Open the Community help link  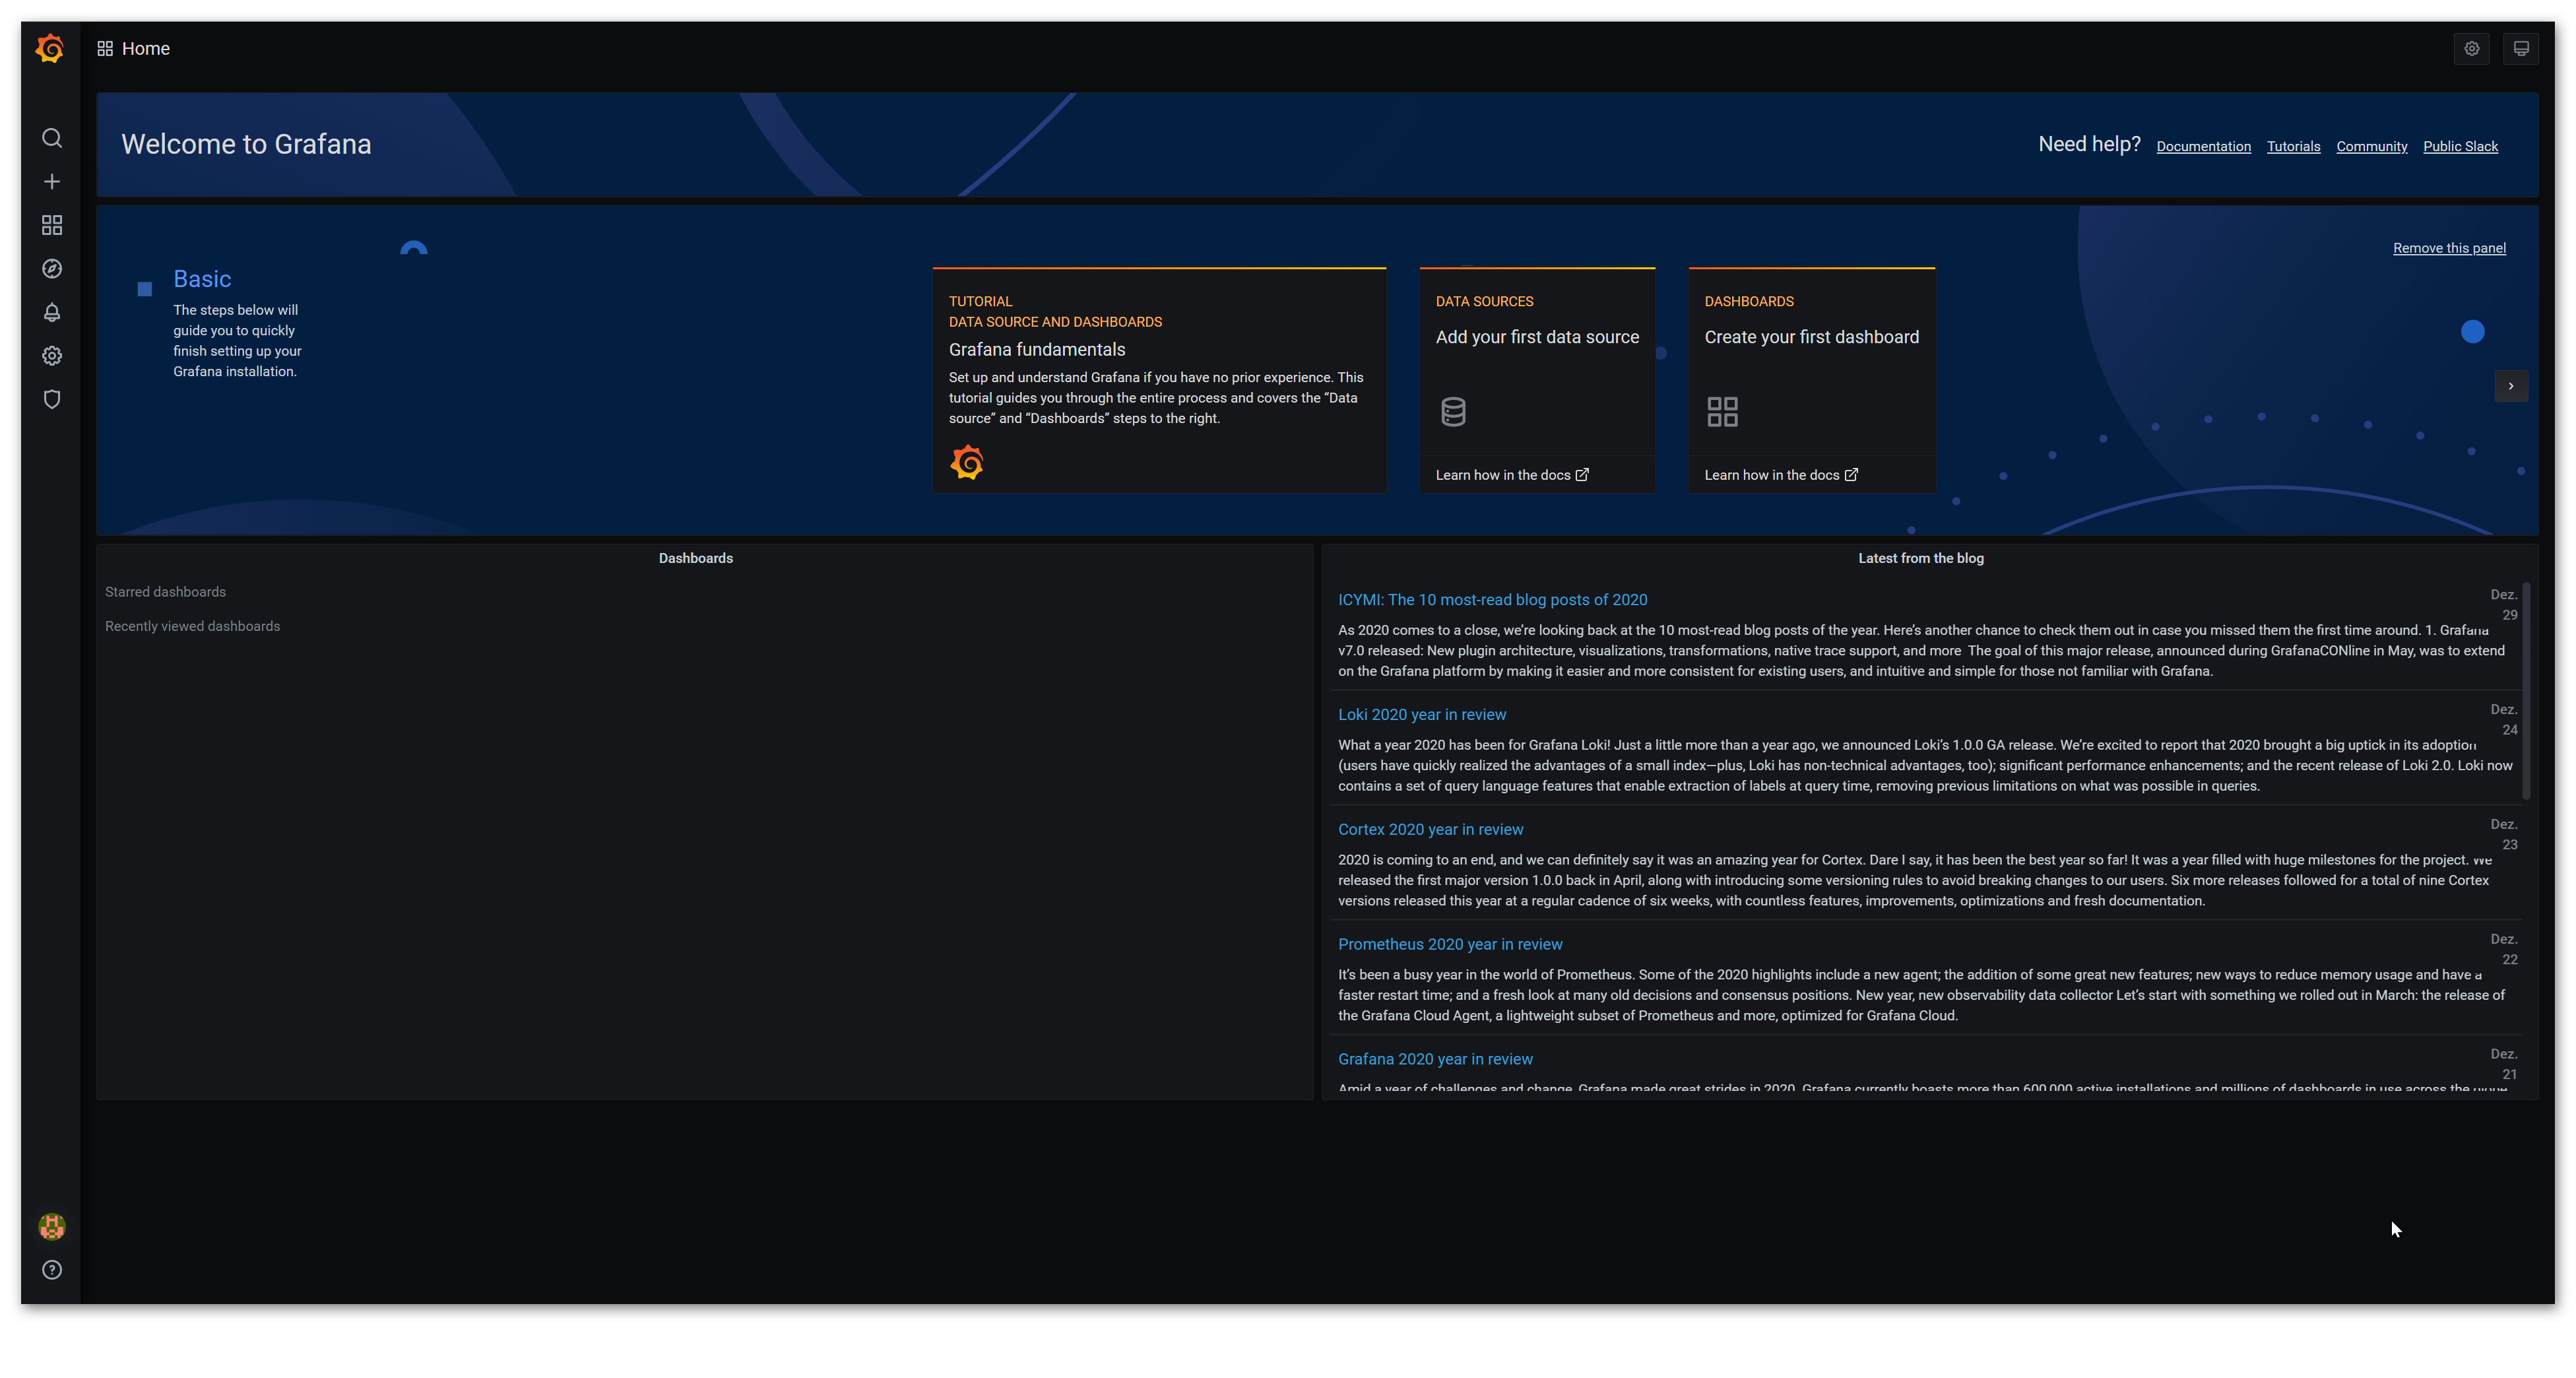[x=2371, y=146]
